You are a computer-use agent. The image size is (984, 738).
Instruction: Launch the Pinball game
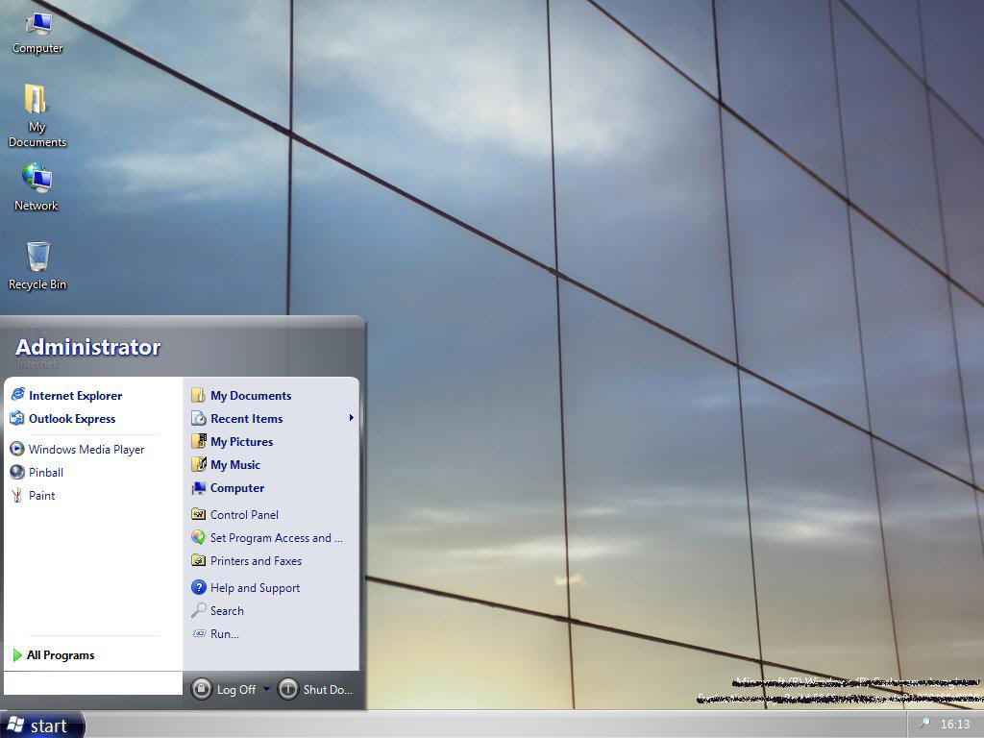[x=37, y=473]
